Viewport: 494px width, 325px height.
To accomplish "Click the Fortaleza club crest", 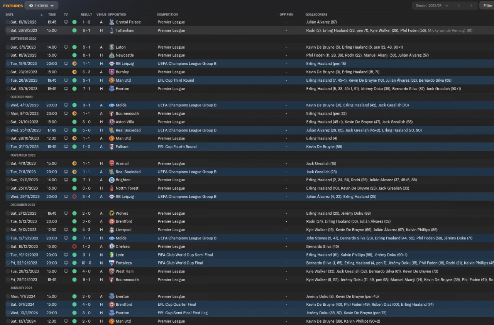I will [112, 263].
